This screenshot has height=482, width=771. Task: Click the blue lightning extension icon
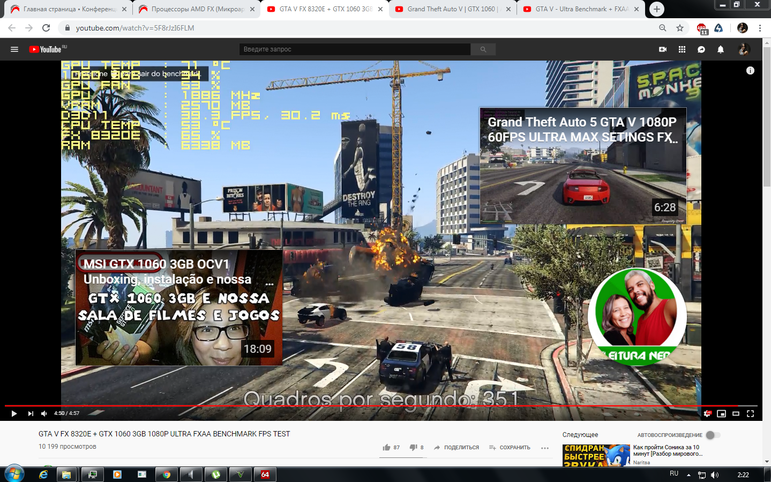(x=718, y=28)
